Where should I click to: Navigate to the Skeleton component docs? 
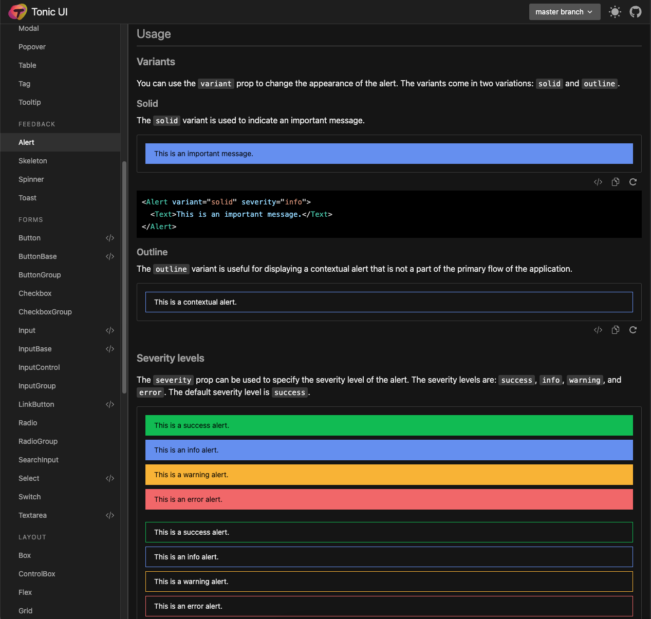[32, 161]
